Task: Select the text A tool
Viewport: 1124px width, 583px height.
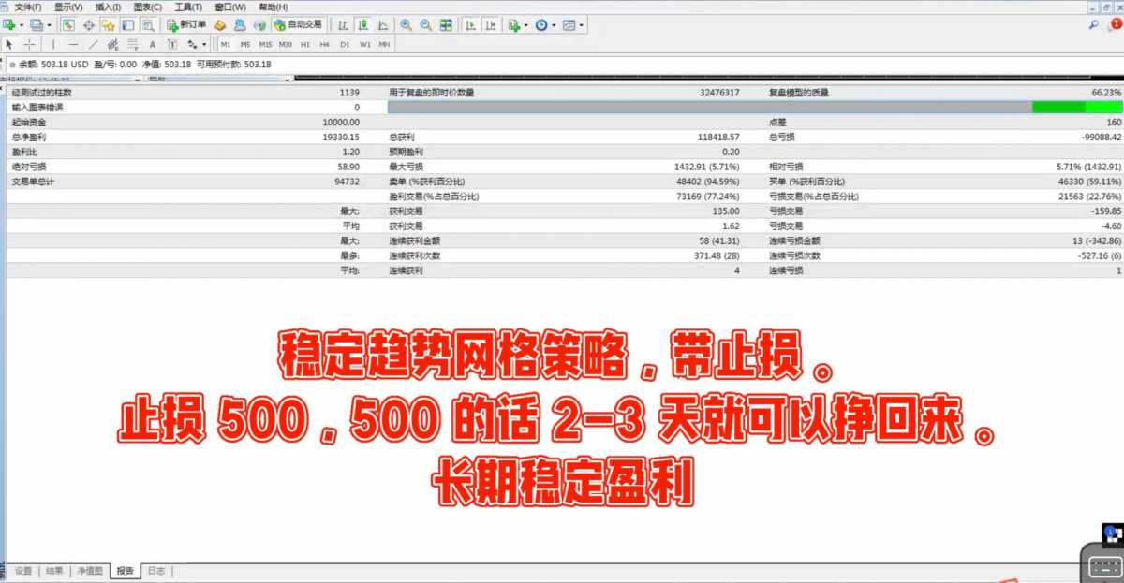Action: (153, 44)
